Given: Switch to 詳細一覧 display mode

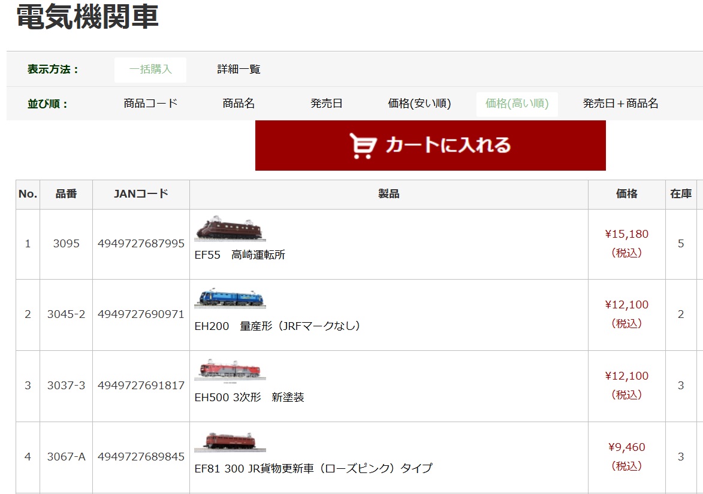Looking at the screenshot, I should (x=239, y=69).
